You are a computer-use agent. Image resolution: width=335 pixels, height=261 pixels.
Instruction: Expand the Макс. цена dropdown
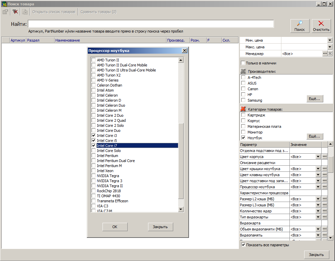click(330, 47)
